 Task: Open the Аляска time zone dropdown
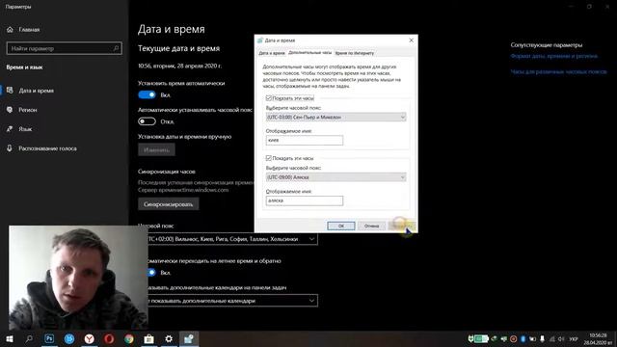click(335, 177)
